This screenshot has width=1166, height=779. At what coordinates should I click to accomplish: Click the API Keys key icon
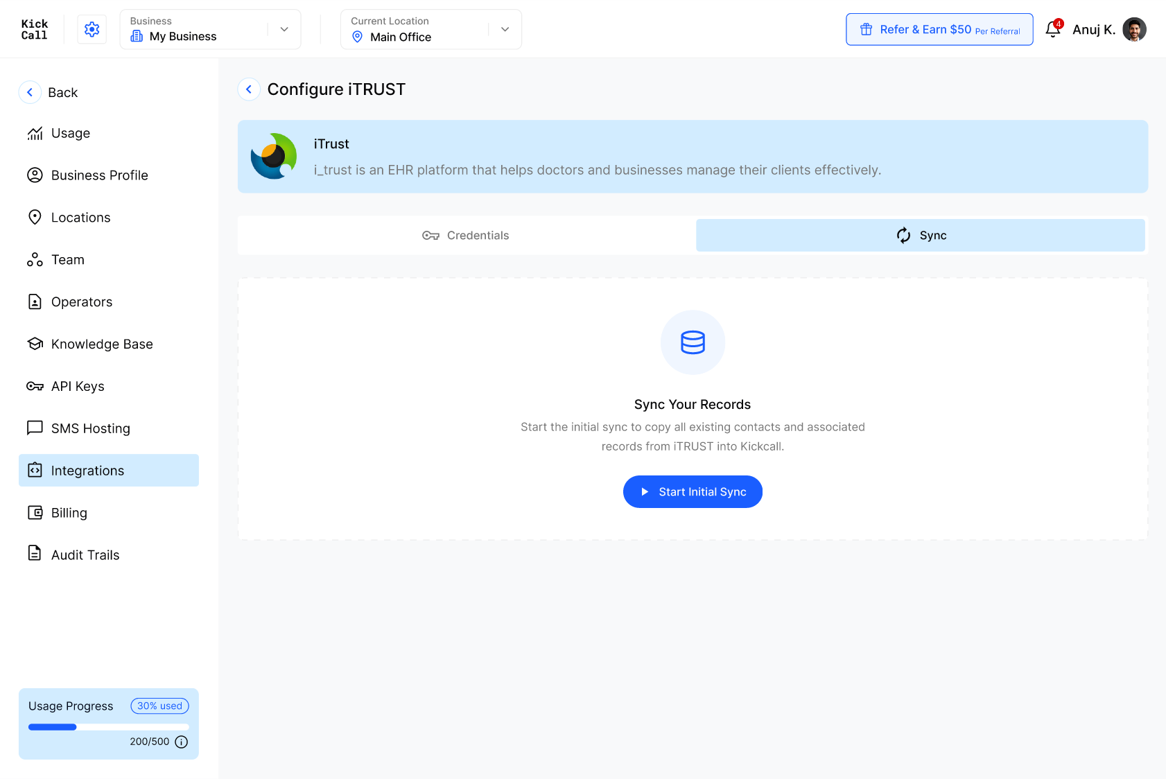(35, 386)
